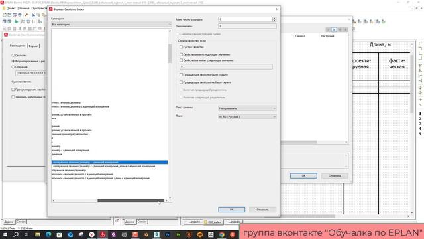Screen dimensions: 424x239
Task: Click OK in the middle background dialog
Action: point(303,175)
